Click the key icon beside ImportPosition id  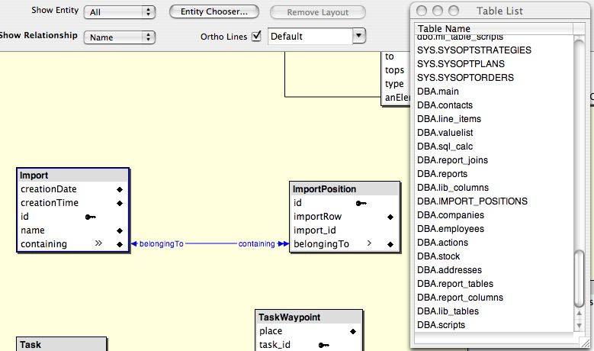tap(361, 203)
